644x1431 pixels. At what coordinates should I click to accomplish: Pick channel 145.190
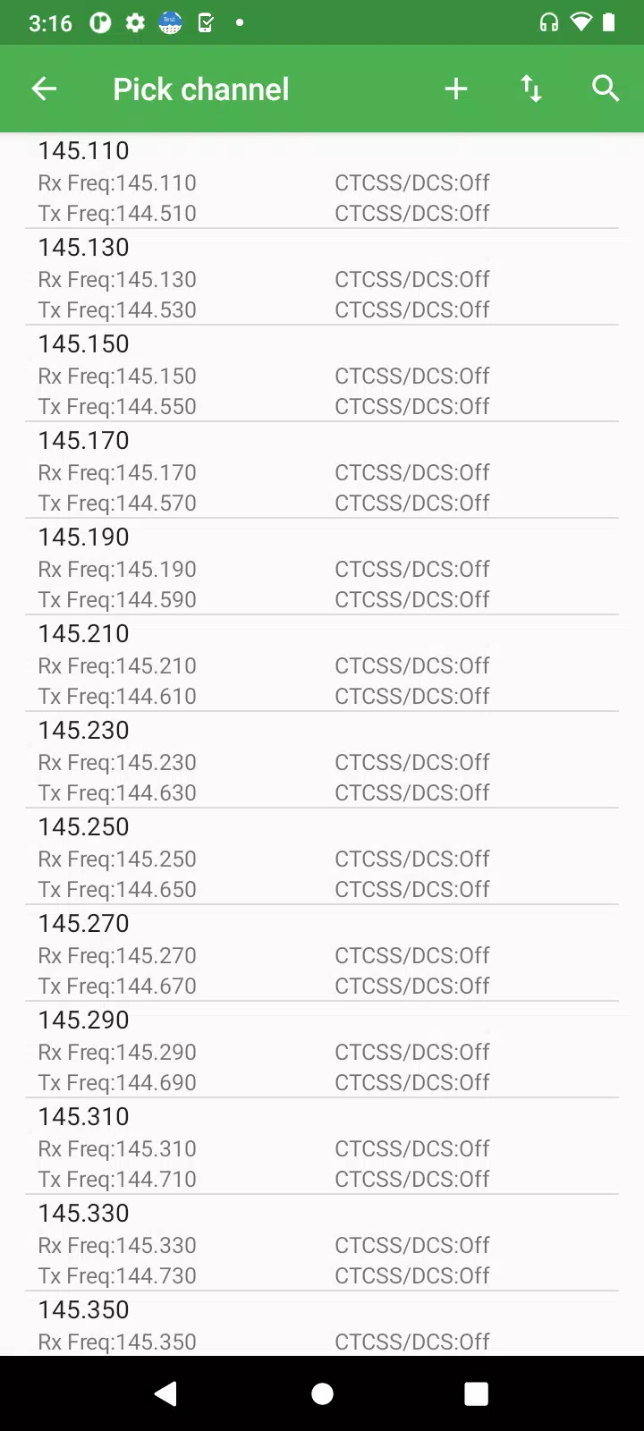(x=322, y=567)
